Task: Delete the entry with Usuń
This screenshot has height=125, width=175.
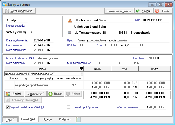Action: [163, 11]
